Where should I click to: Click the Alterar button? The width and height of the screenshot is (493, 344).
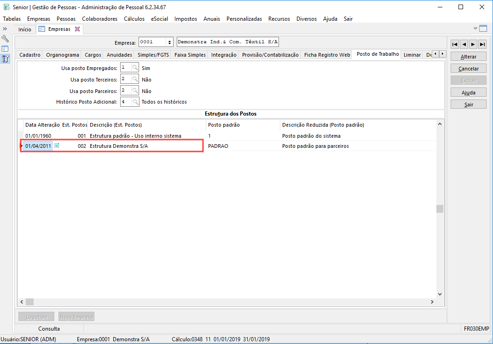point(469,57)
